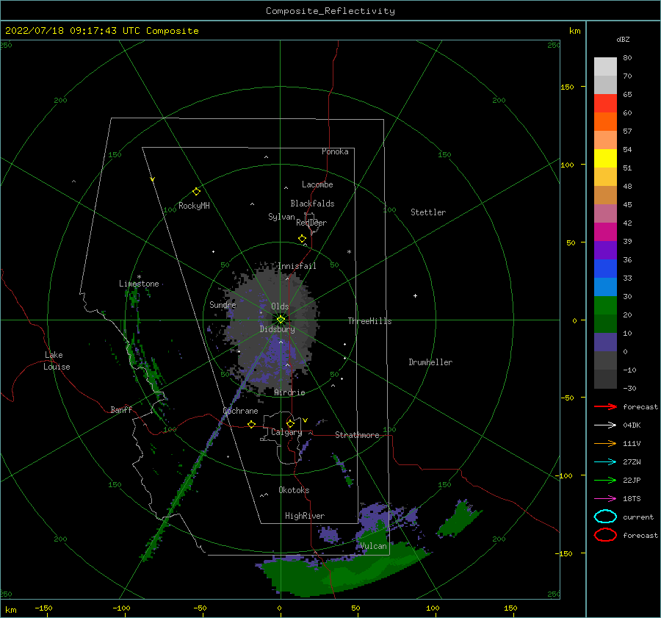Viewport: 661px width, 618px height.
Task: Click the Olds city label
Action: click(x=280, y=306)
